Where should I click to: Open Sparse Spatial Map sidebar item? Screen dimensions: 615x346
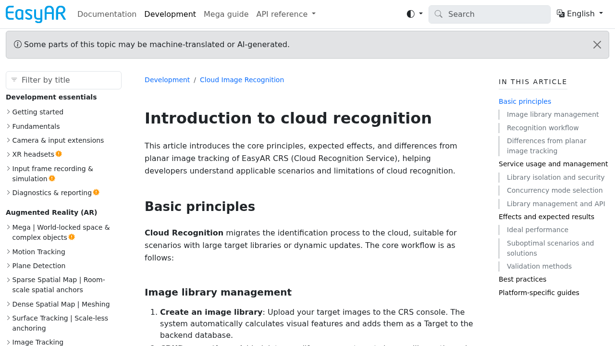click(59, 284)
